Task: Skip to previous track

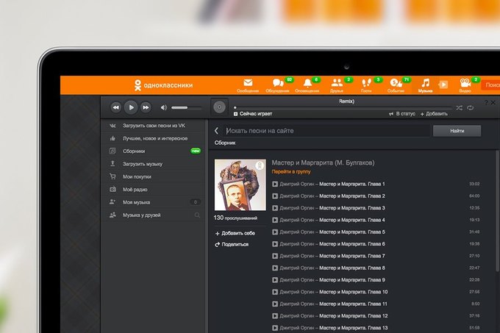Action: pyautogui.click(x=115, y=108)
